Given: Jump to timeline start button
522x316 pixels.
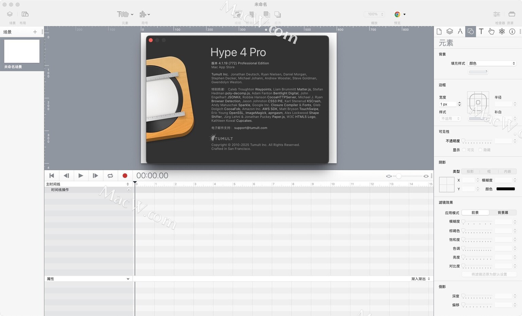Looking at the screenshot, I should pyautogui.click(x=52, y=176).
